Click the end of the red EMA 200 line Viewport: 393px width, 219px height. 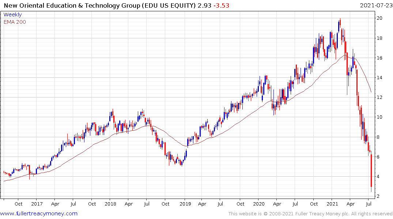(371, 92)
